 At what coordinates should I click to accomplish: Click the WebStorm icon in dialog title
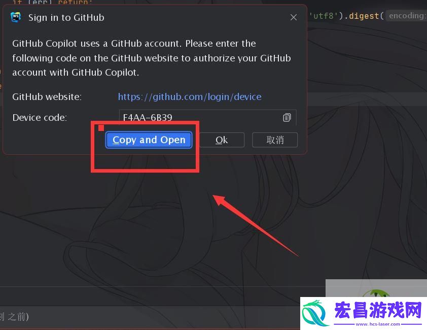point(16,17)
